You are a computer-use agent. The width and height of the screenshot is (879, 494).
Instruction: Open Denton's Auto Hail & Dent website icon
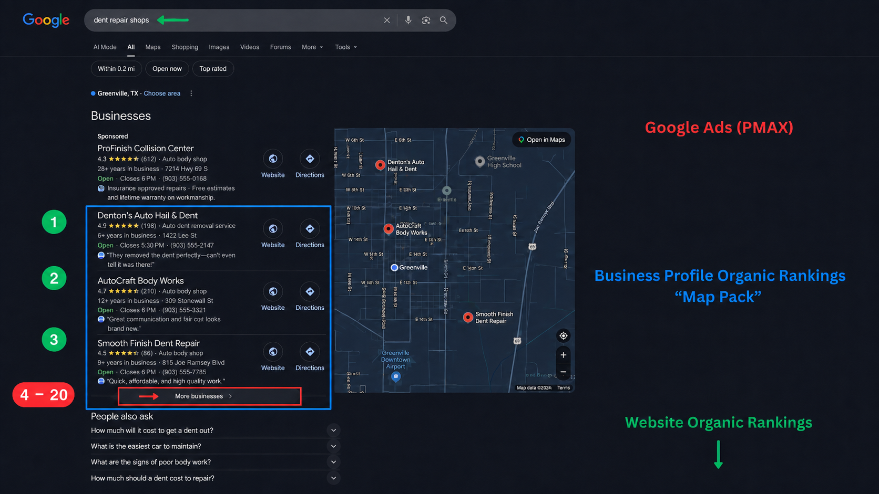[273, 229]
